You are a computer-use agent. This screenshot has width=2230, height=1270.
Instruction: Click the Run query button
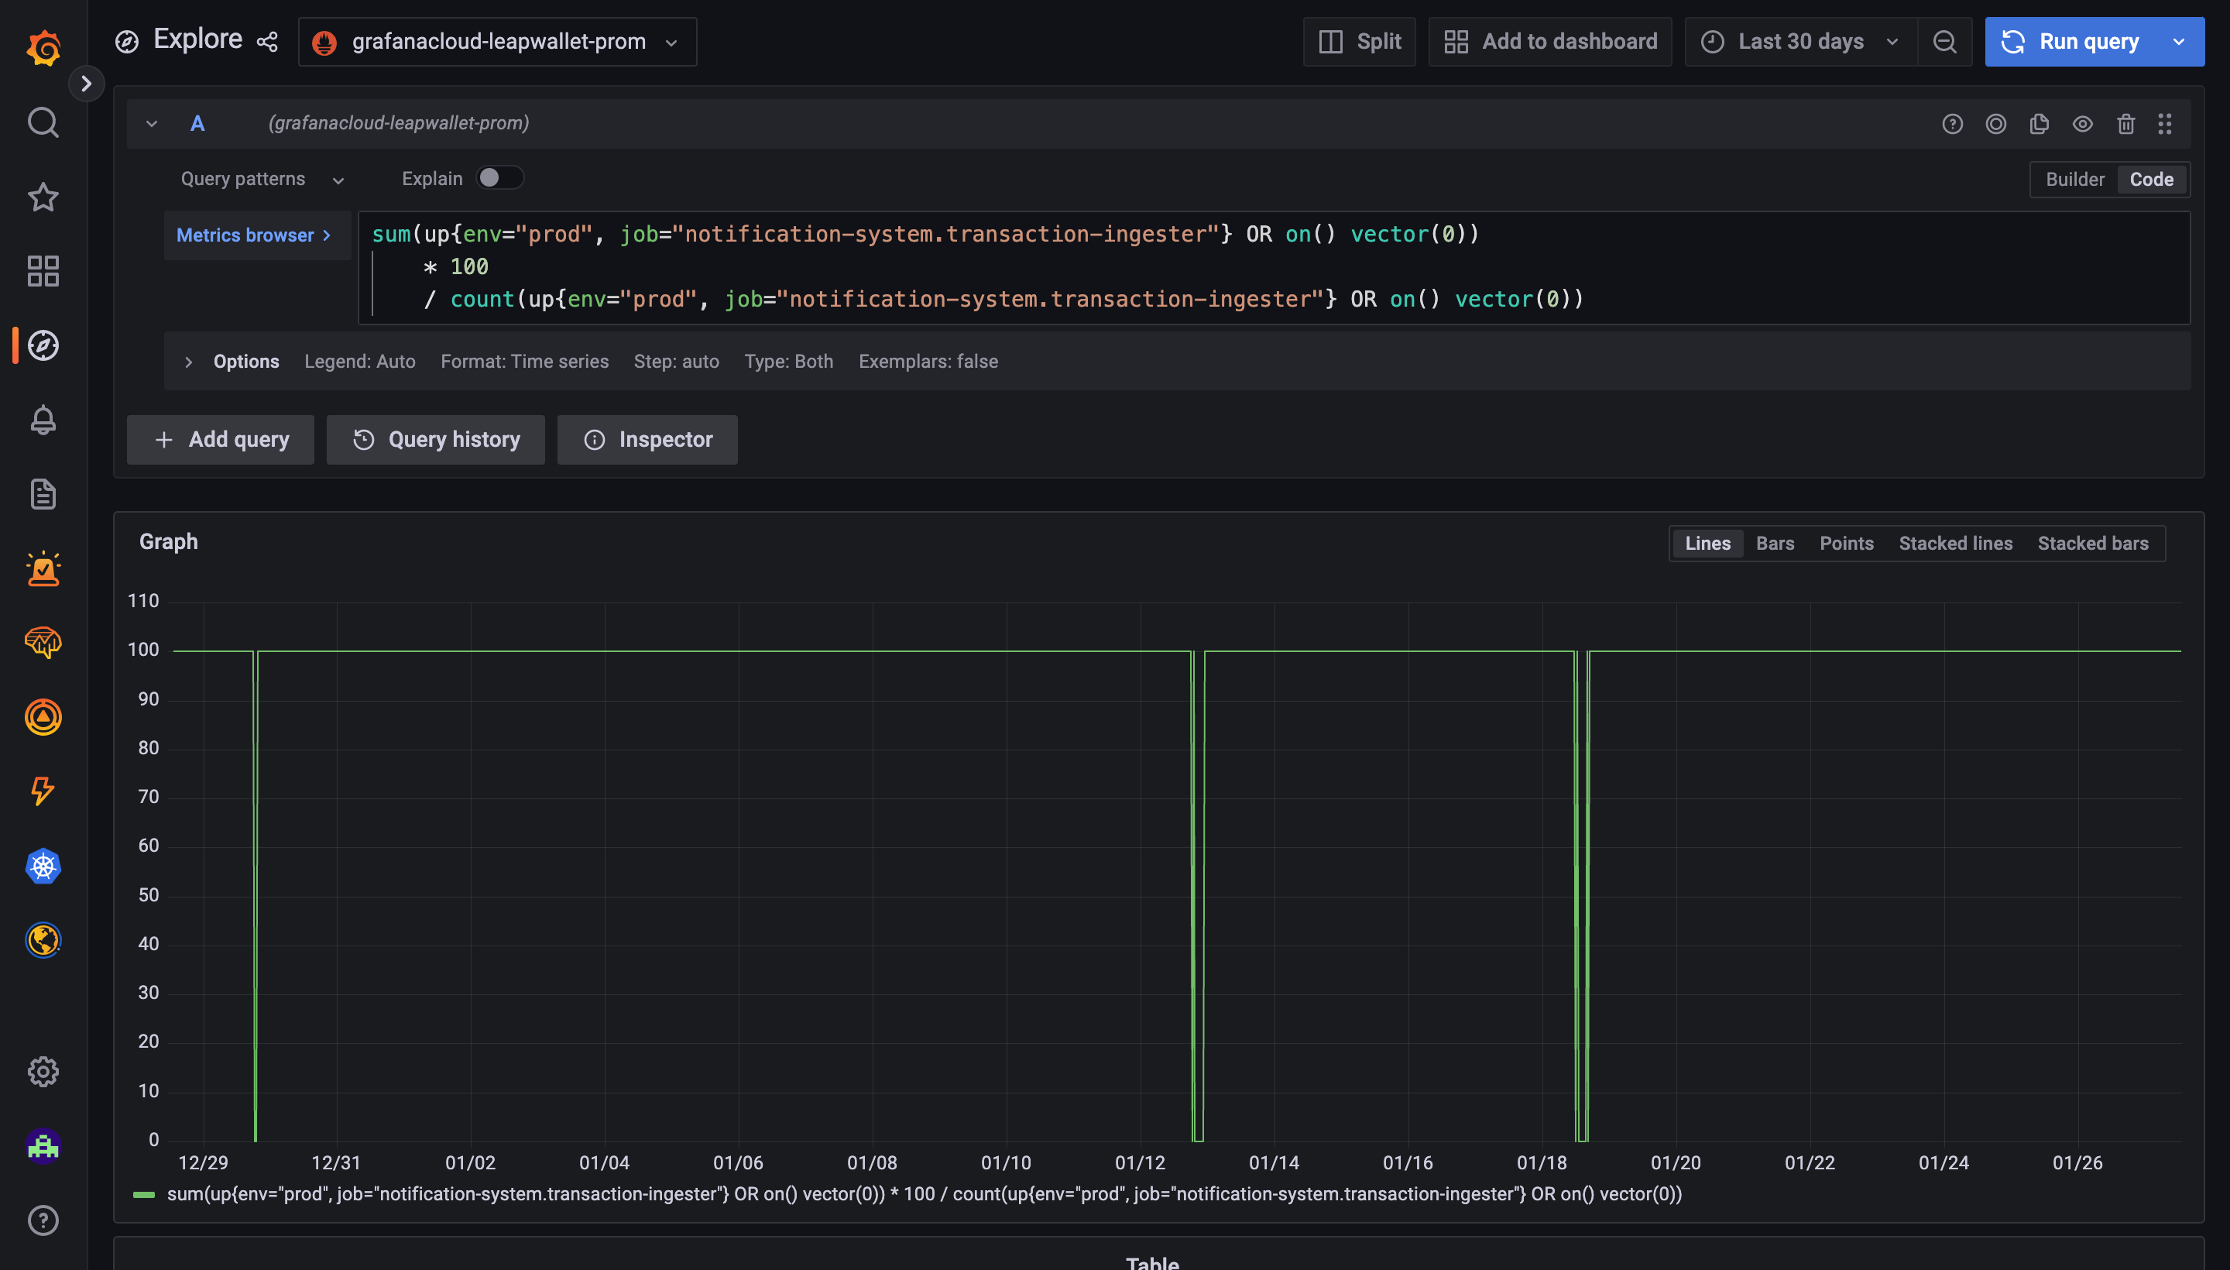click(2069, 42)
